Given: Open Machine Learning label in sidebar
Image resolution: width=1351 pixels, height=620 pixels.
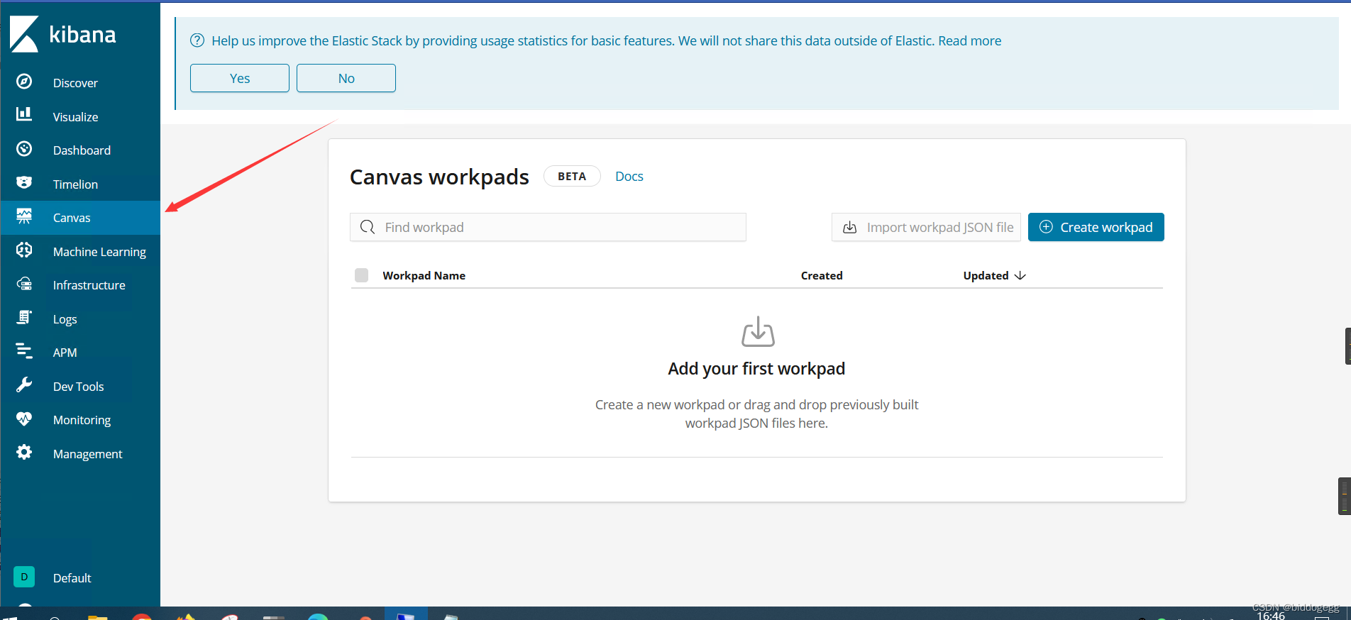Looking at the screenshot, I should click(99, 252).
